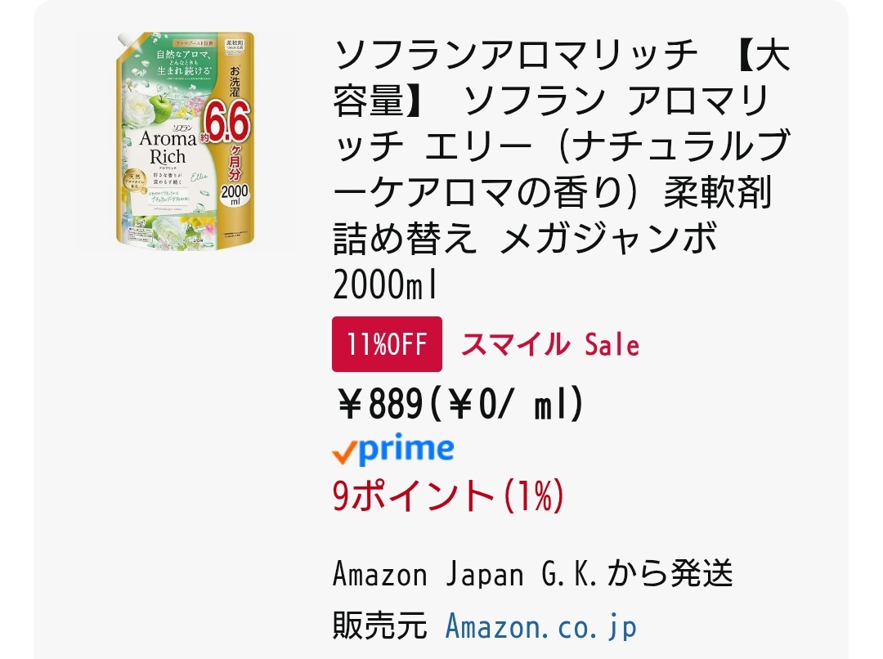Click the Aroma Rich logo on the package
This screenshot has height=659, width=883.
click(163, 146)
